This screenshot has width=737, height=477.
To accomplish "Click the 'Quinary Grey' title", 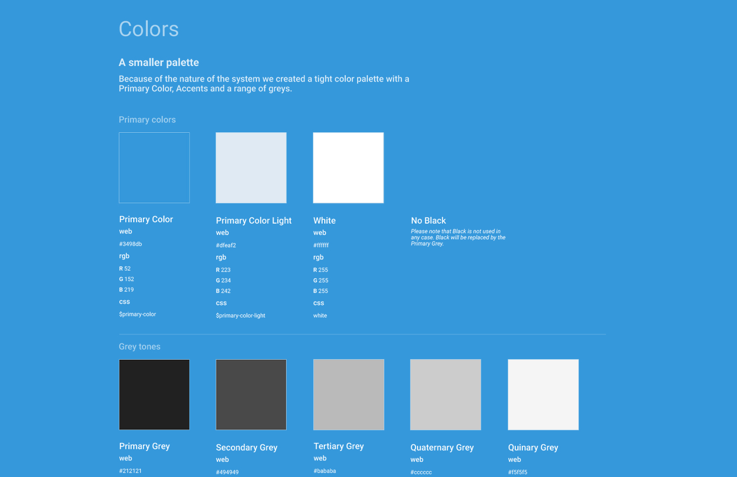I will click(533, 447).
